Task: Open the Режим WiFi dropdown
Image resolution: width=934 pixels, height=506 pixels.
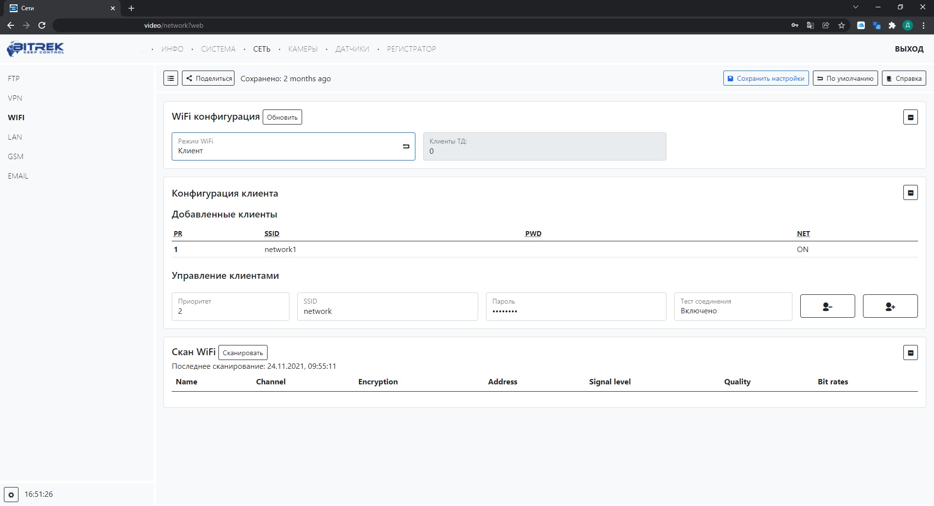Action: [293, 146]
